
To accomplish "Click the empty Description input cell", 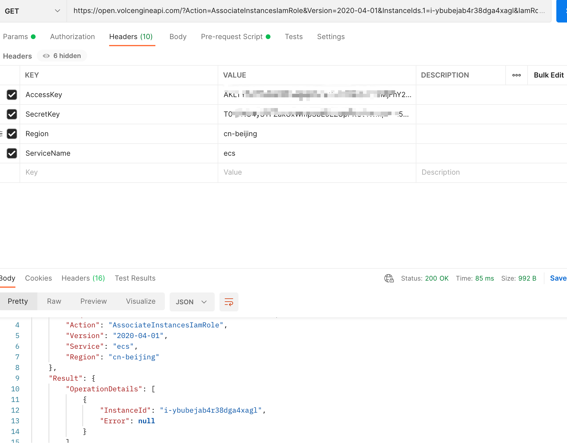I will click(491, 173).
